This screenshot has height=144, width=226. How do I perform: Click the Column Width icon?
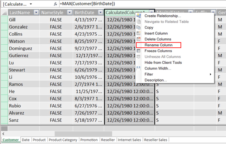[139, 68]
